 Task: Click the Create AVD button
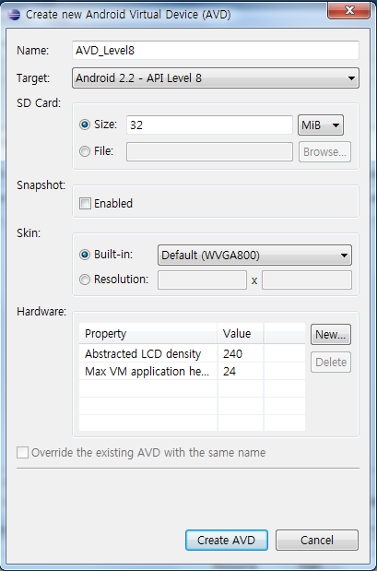227,540
